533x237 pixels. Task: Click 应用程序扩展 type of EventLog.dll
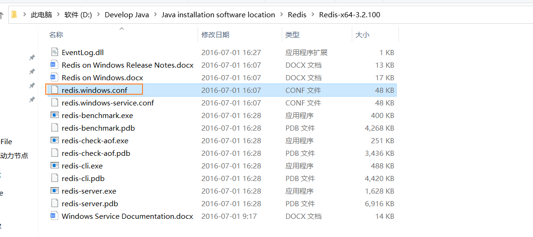coord(306,53)
